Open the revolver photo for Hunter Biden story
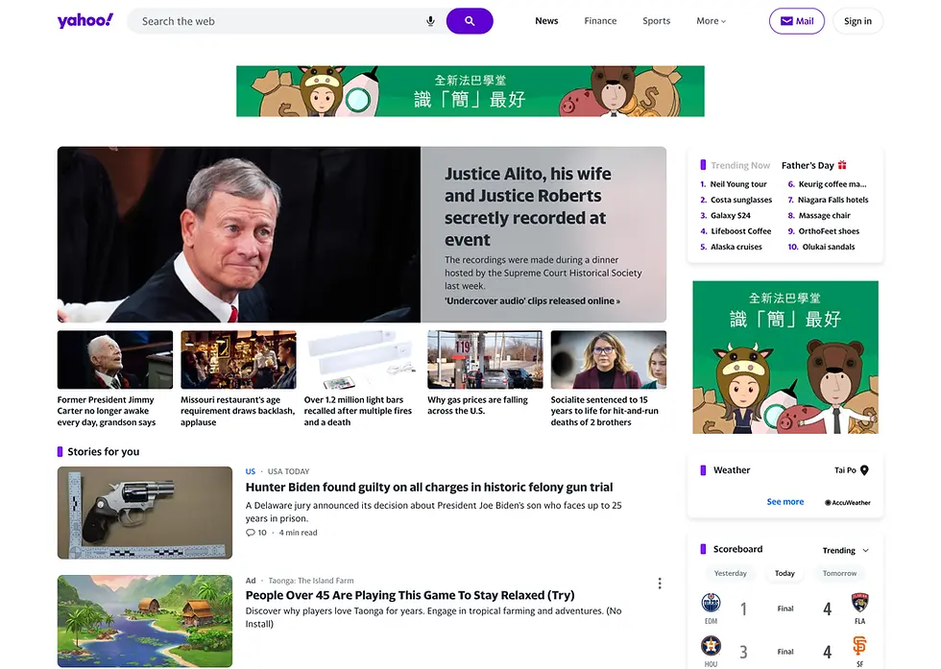 point(145,513)
